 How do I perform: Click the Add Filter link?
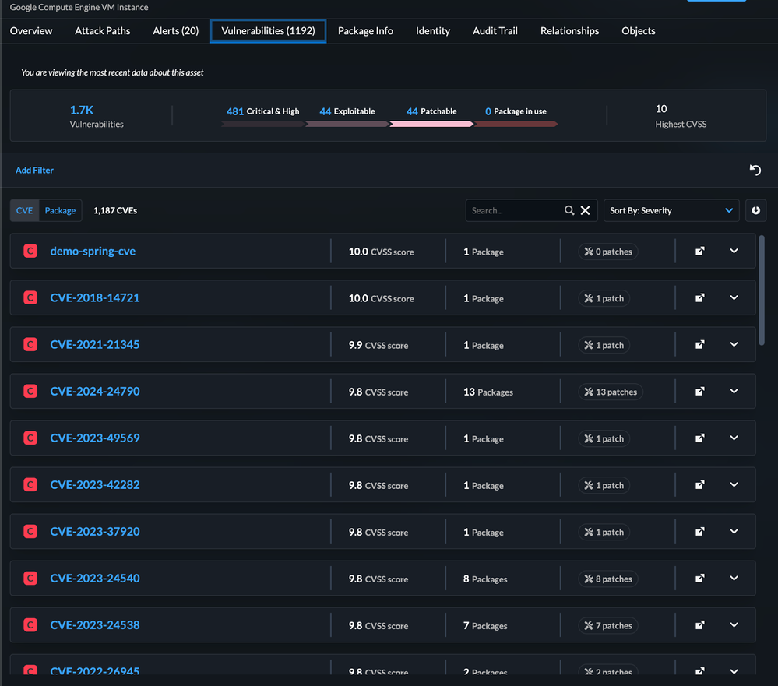(x=34, y=170)
